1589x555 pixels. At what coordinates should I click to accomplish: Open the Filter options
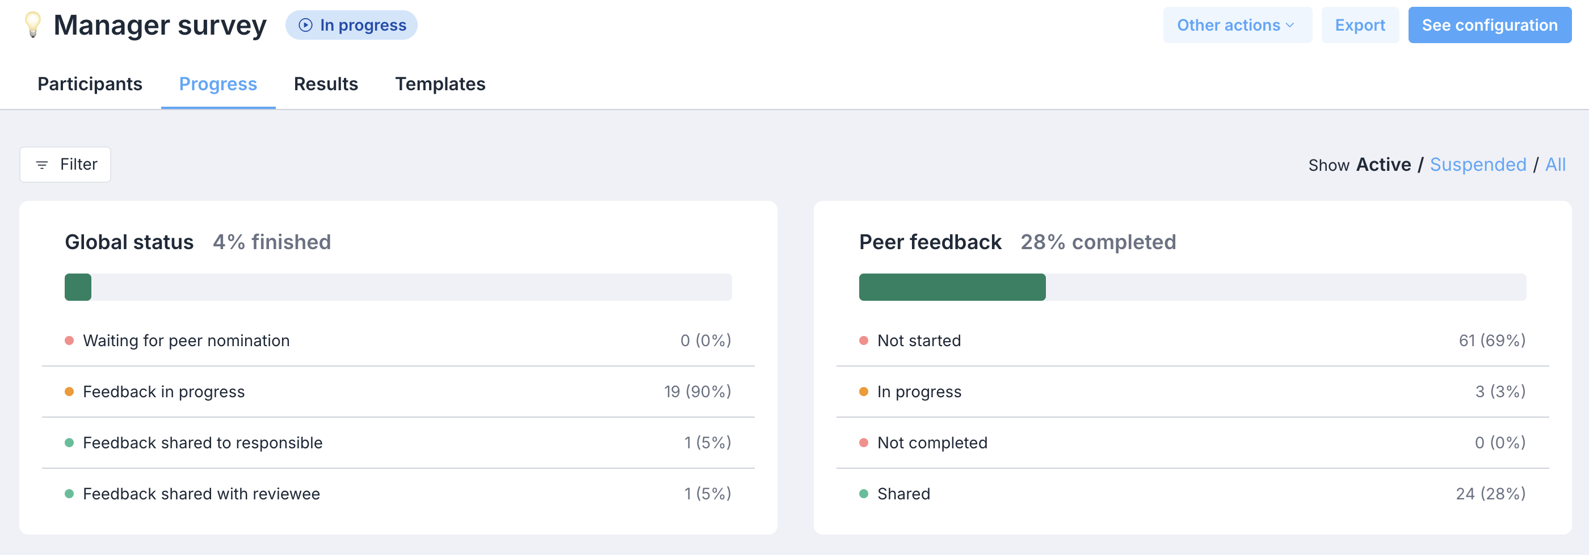pyautogui.click(x=65, y=165)
